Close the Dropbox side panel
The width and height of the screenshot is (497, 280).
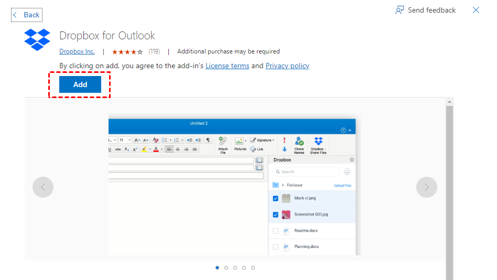[352, 160]
